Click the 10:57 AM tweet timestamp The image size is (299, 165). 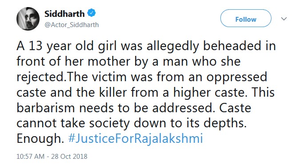coord(30,157)
